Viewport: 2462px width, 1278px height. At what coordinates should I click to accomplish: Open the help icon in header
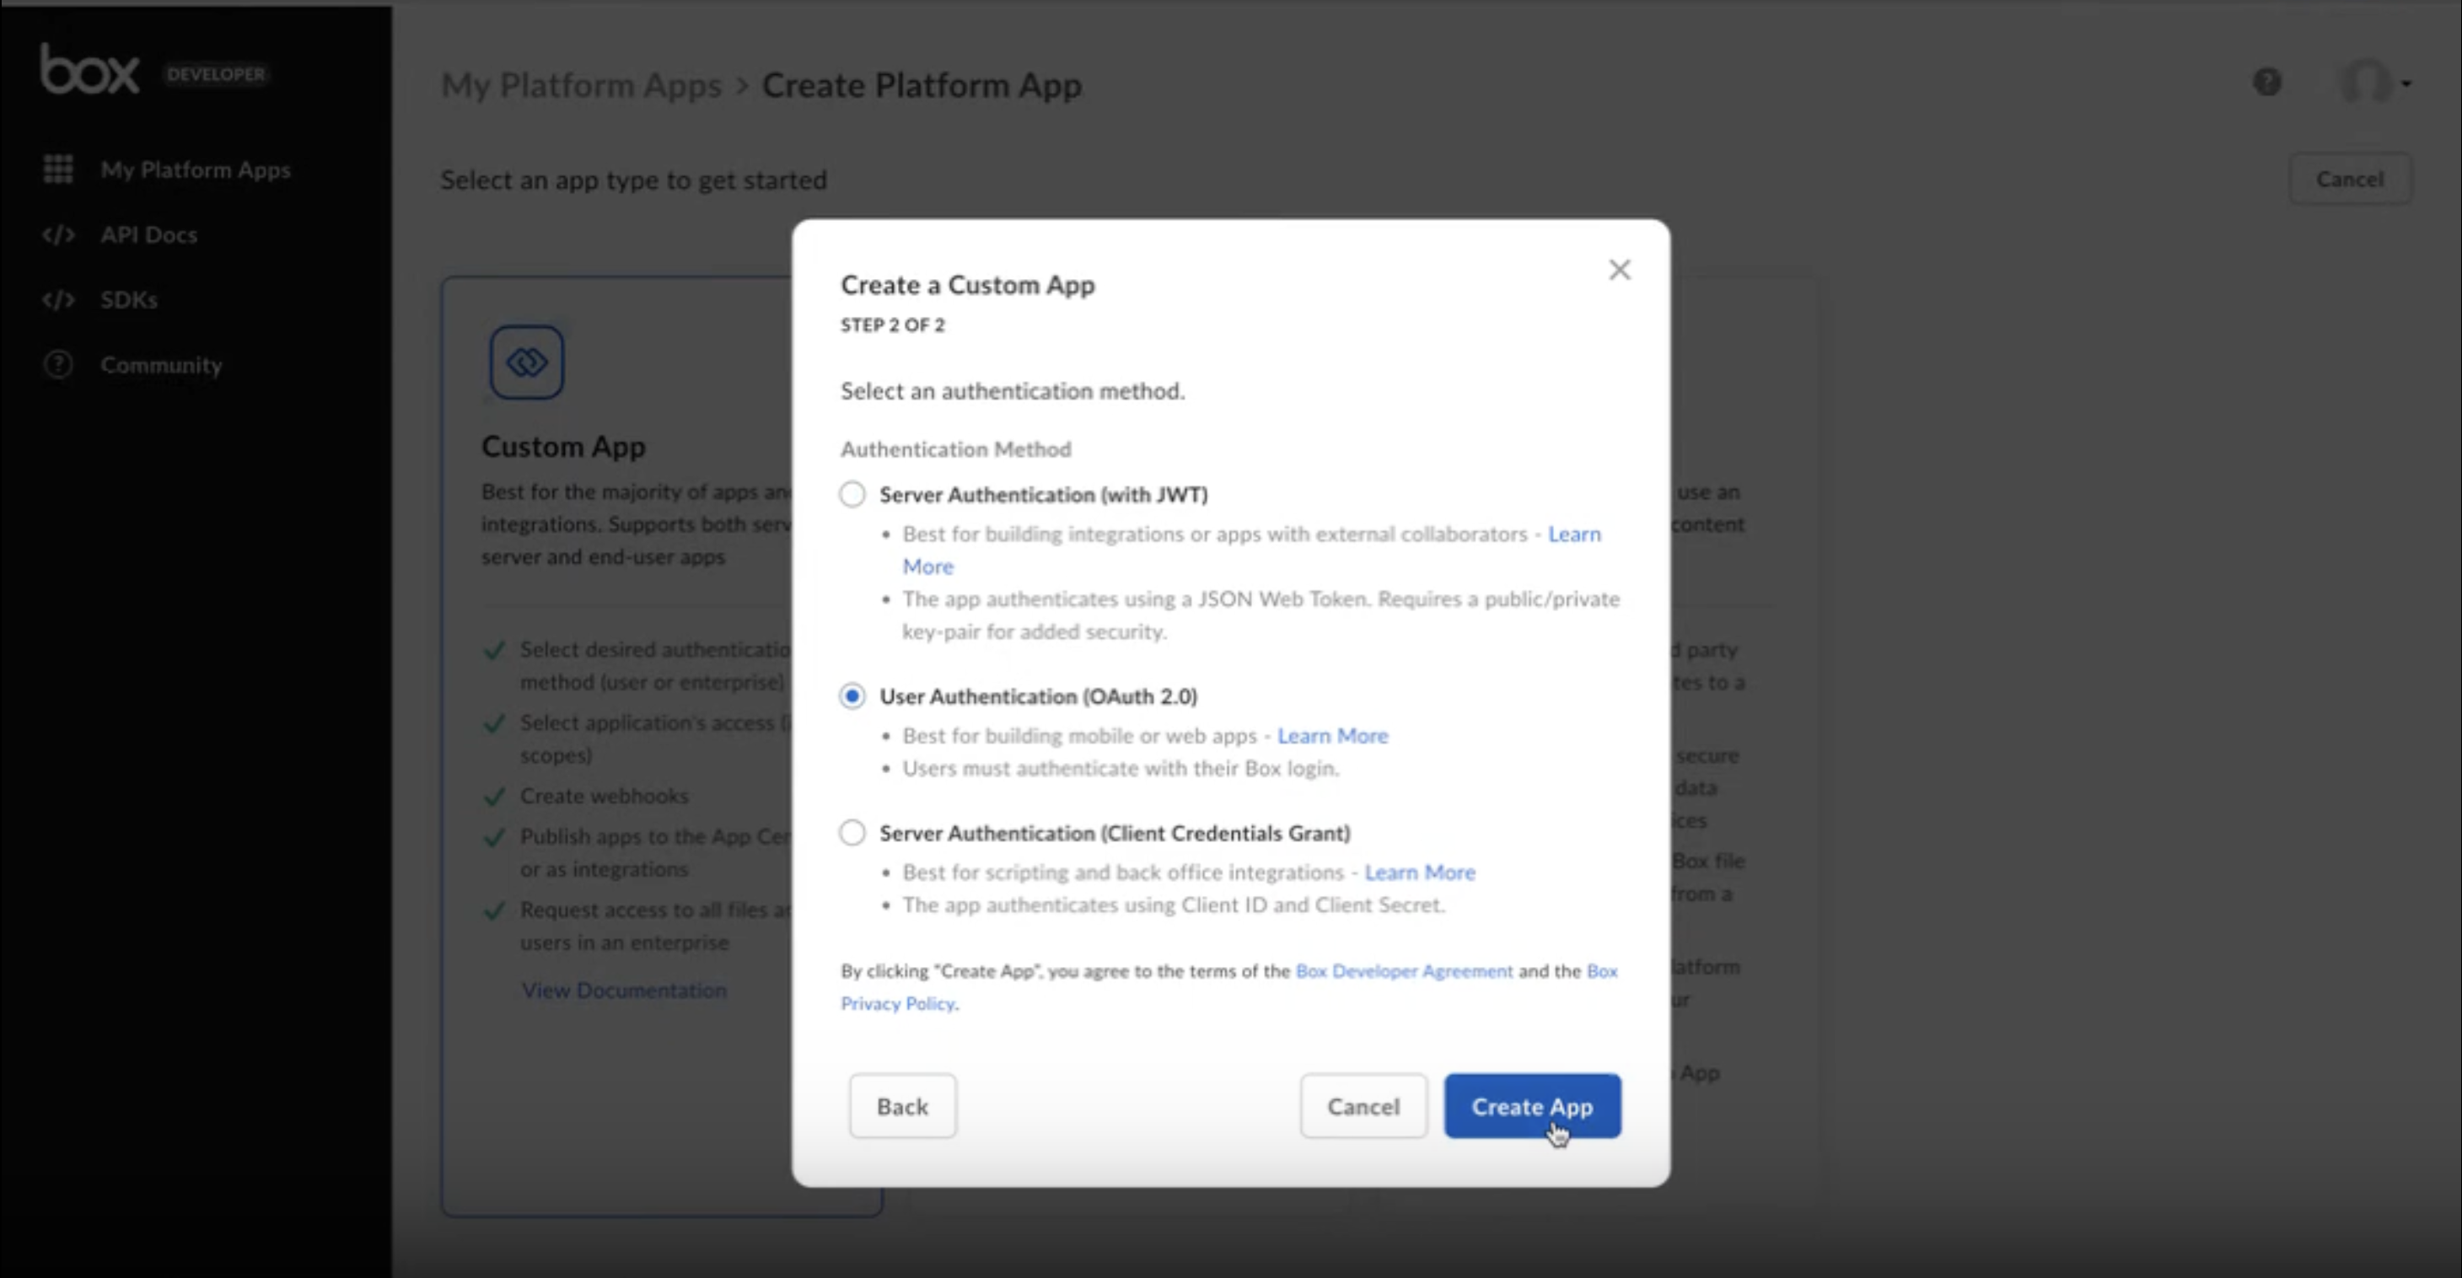tap(2267, 83)
